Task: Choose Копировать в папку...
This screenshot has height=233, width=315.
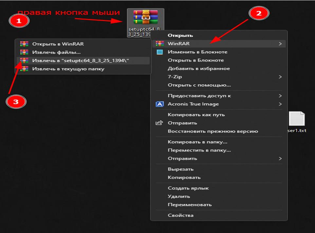Action: 219,142
